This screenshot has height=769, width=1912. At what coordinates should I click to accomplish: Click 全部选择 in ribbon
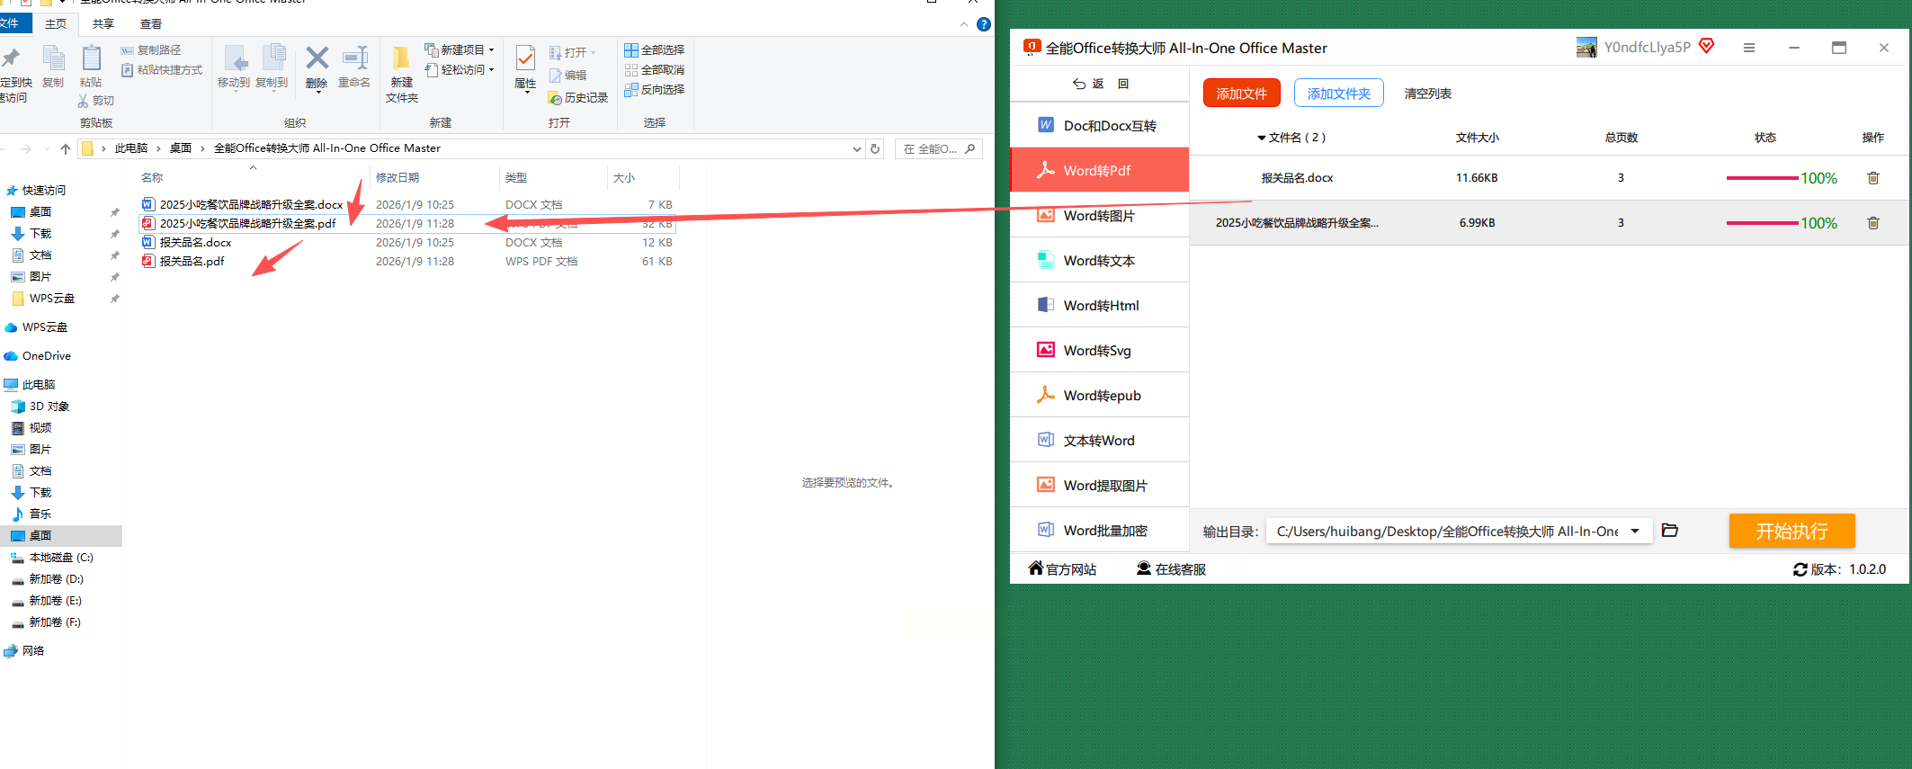[x=655, y=49]
